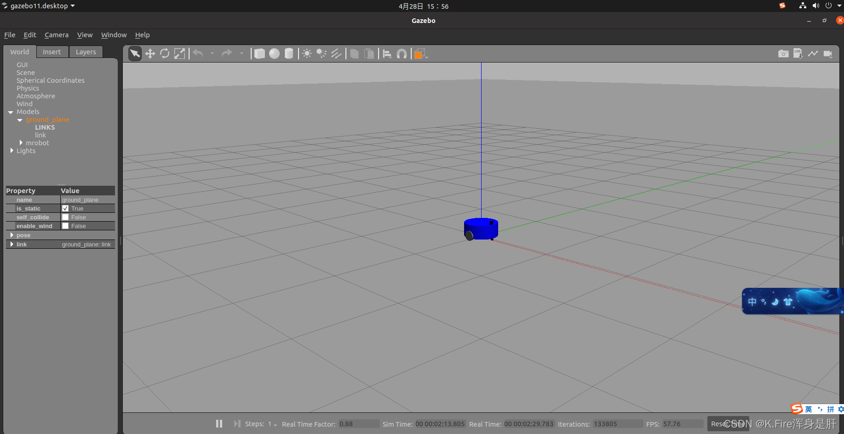Click the Iterations value field
This screenshot has width=844, height=434.
[618, 424]
